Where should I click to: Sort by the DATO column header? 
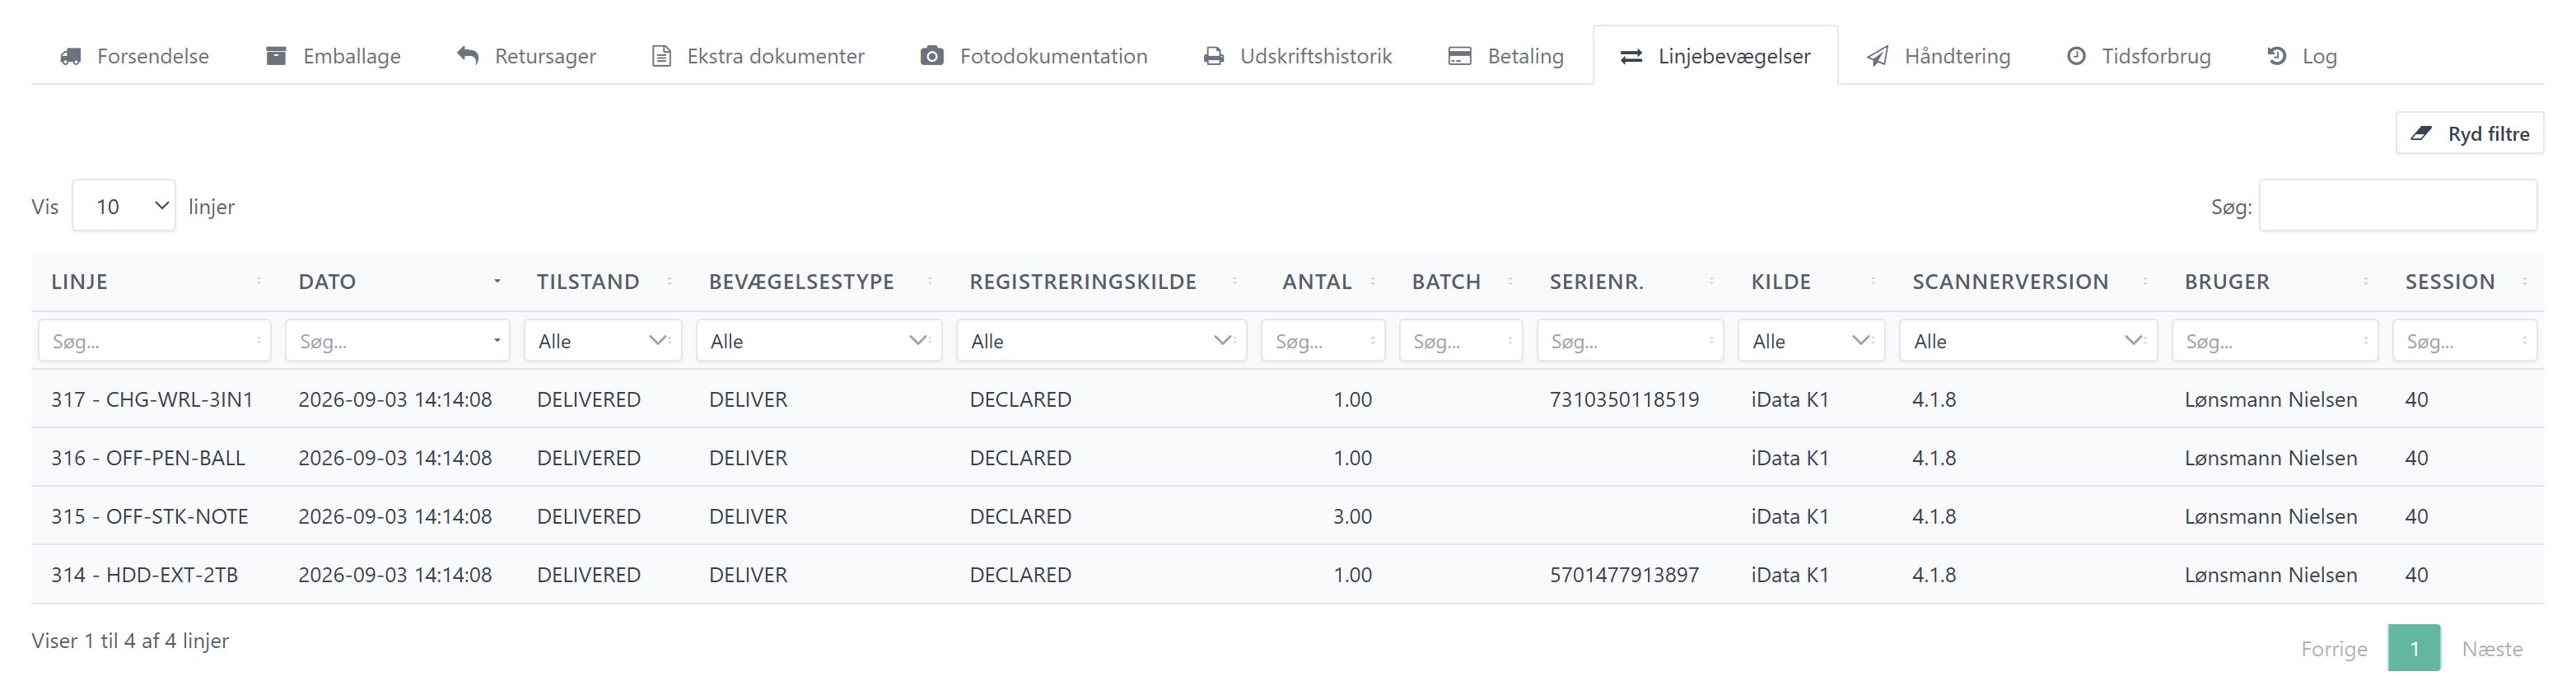click(x=397, y=281)
